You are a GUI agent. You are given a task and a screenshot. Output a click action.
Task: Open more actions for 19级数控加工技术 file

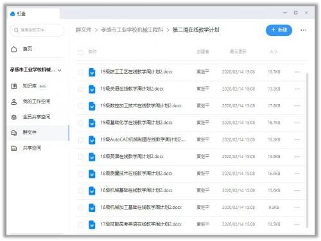297,106
